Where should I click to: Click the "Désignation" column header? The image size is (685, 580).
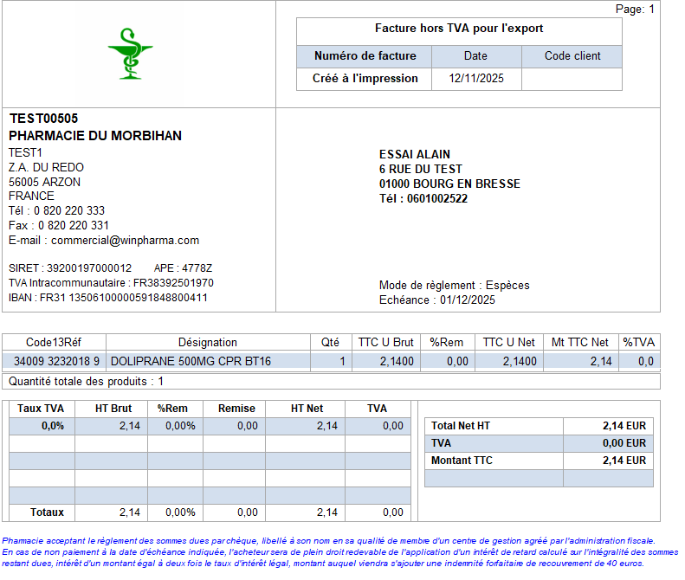(x=207, y=342)
